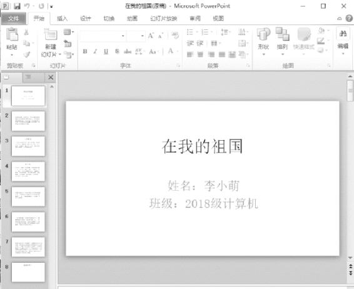Click the New Slide icon
The height and width of the screenshot is (289, 354).
click(51, 34)
